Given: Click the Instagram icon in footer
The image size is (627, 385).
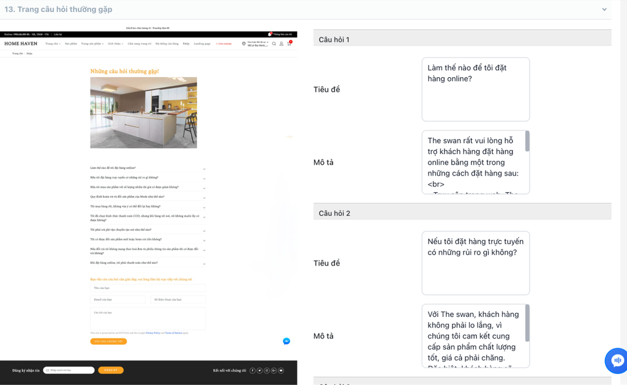Looking at the screenshot, I should [267, 370].
